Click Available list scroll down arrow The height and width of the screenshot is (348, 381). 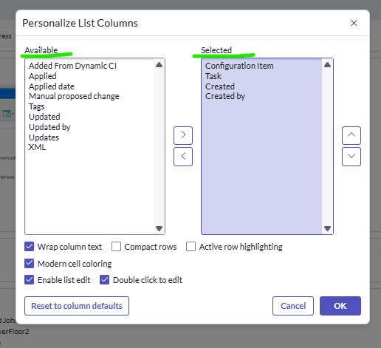pos(159,228)
